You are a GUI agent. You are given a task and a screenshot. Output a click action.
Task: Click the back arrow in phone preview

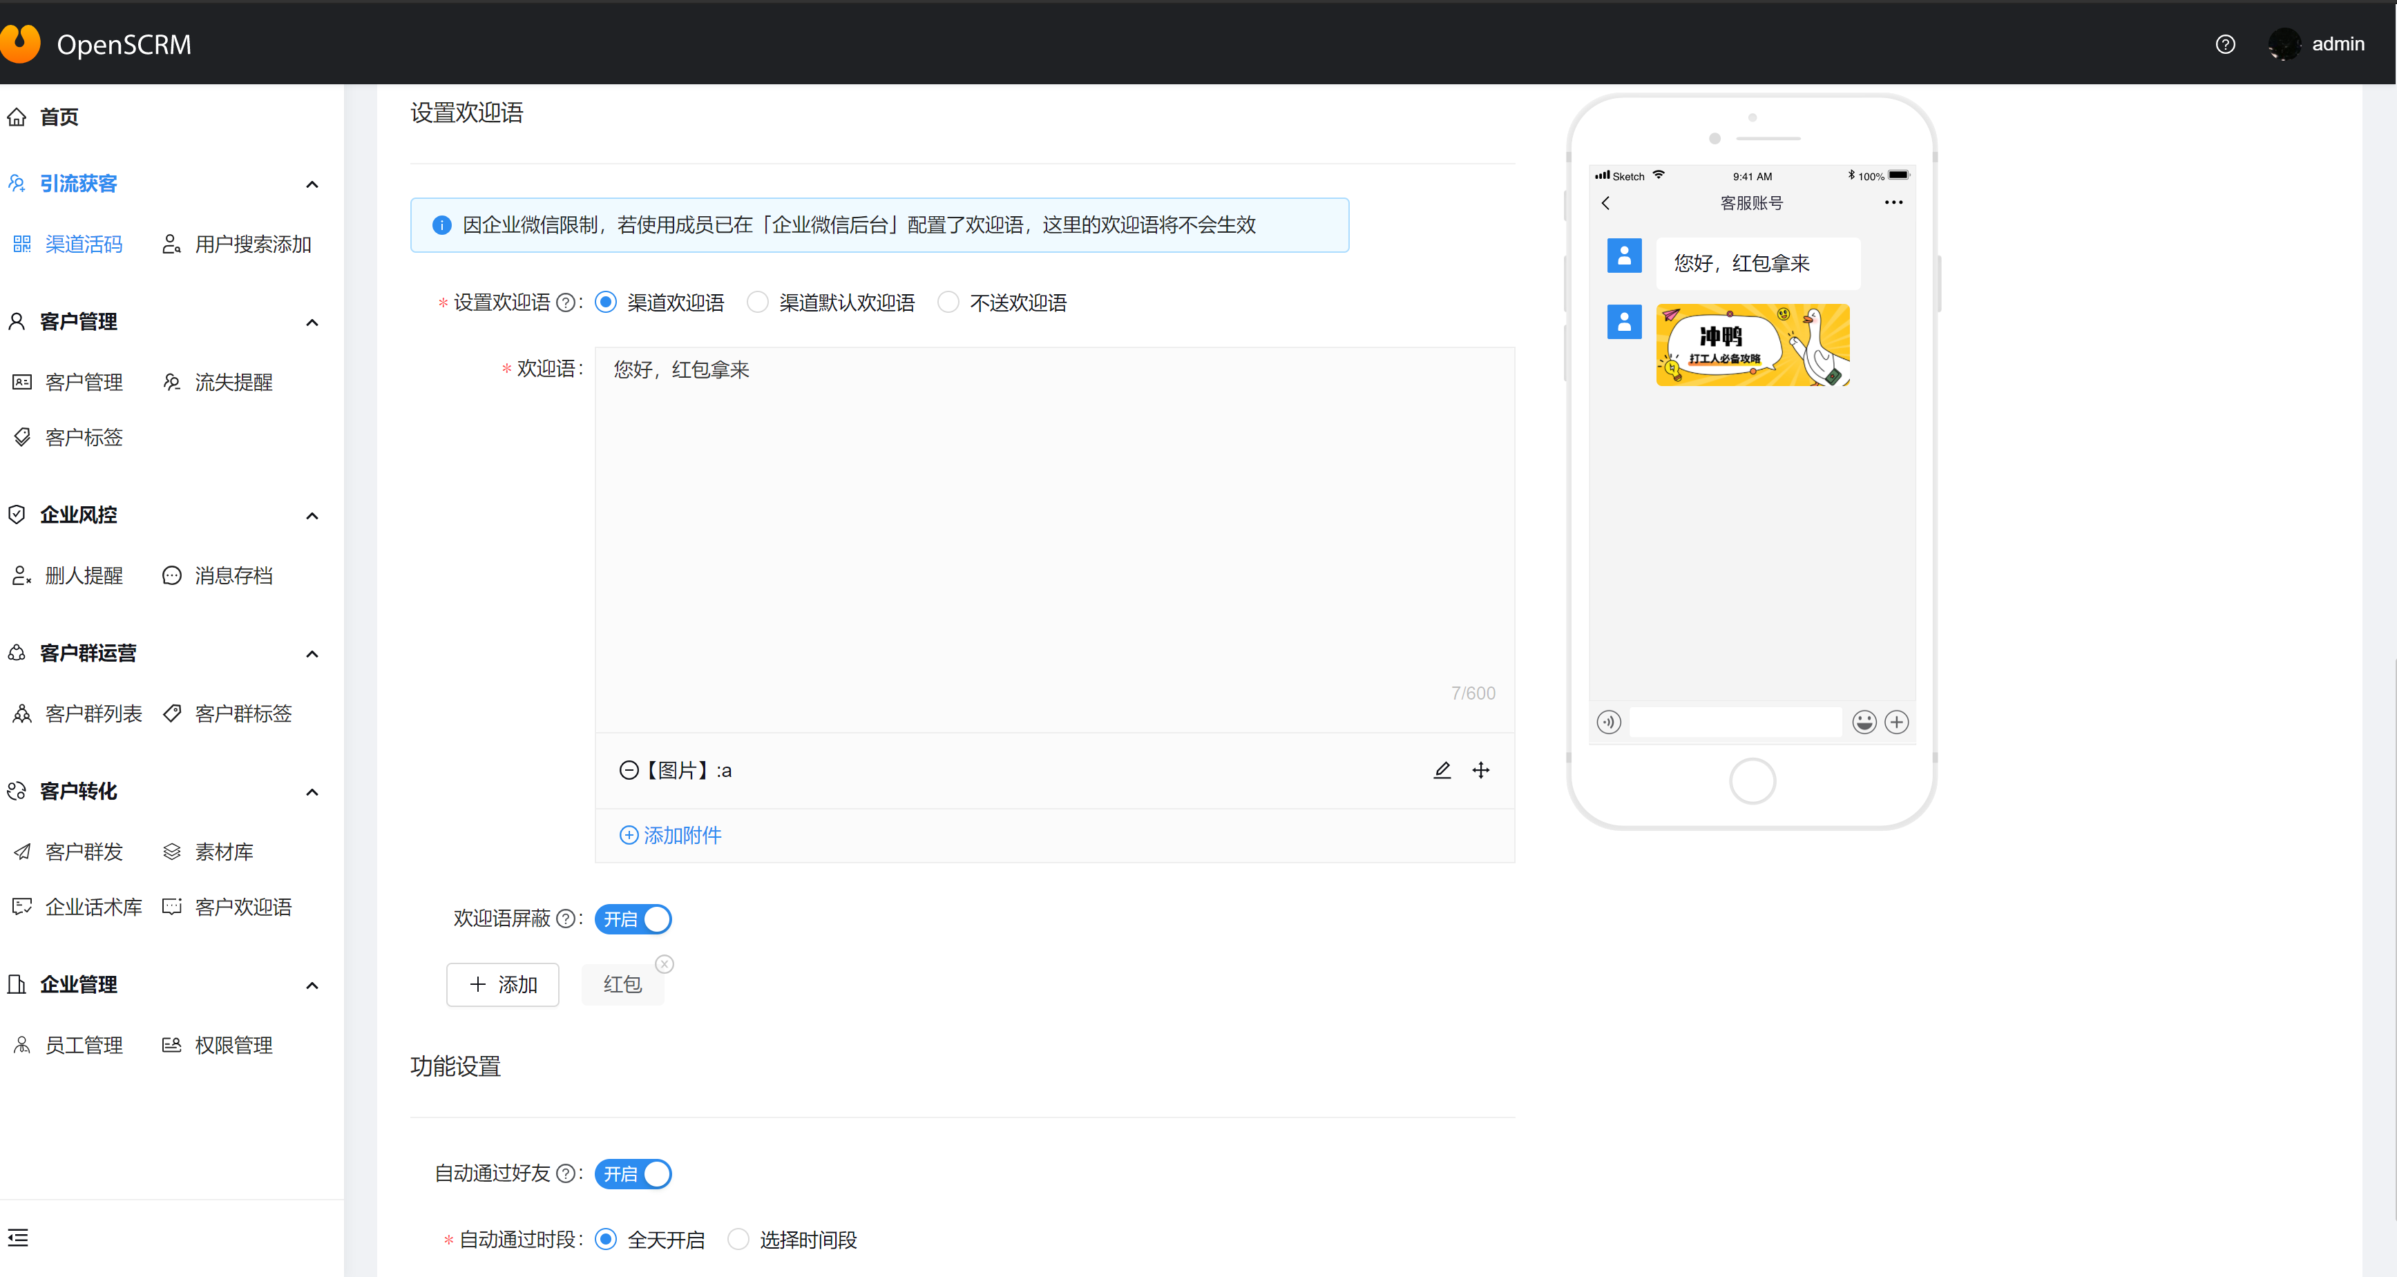[1606, 203]
